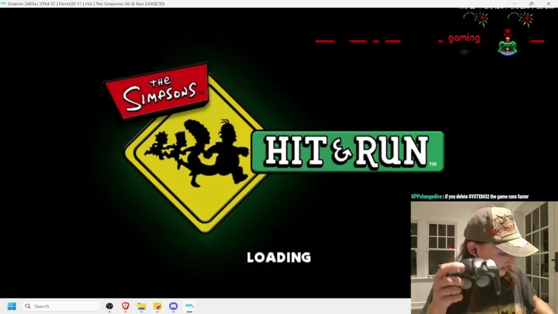
Task: Click the Hit & Run green logo banner
Action: (x=347, y=151)
